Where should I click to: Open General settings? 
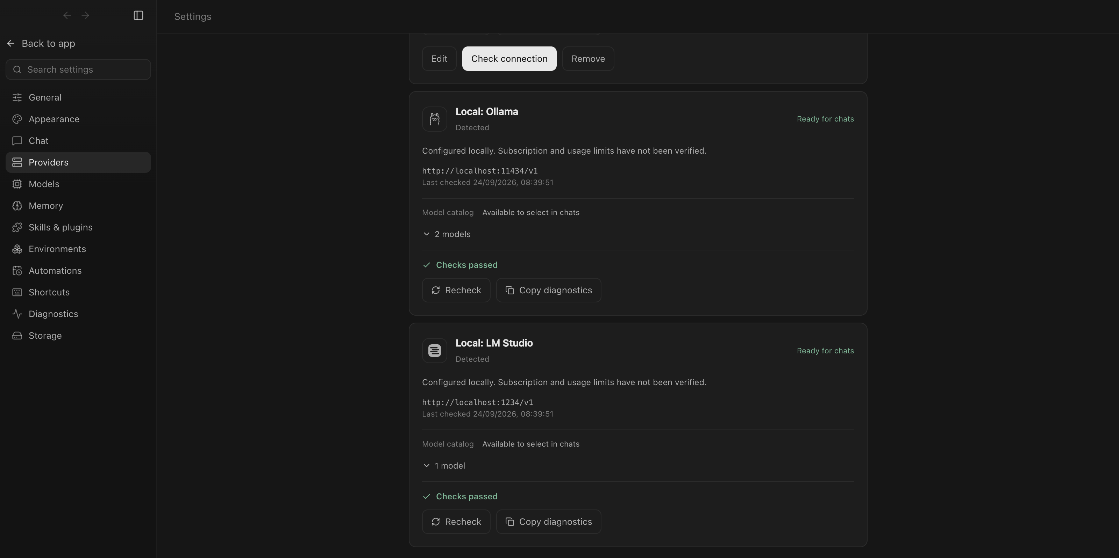coord(78,97)
